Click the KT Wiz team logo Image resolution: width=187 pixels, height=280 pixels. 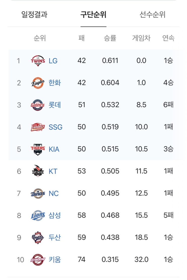pyautogui.click(x=38, y=171)
